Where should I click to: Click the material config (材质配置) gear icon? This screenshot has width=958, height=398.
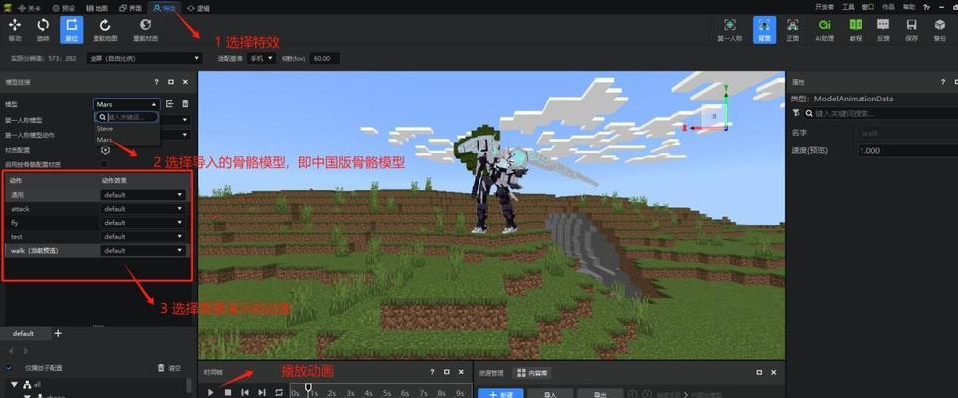(106, 150)
